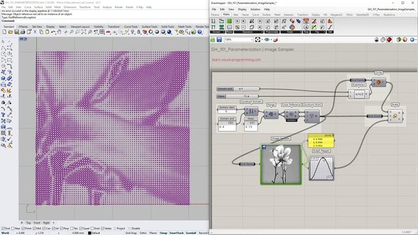Click the Print icon in Rhino toolbar

[x=23, y=32]
